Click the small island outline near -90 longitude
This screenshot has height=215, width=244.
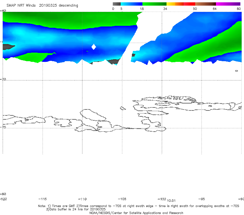point(236,71)
